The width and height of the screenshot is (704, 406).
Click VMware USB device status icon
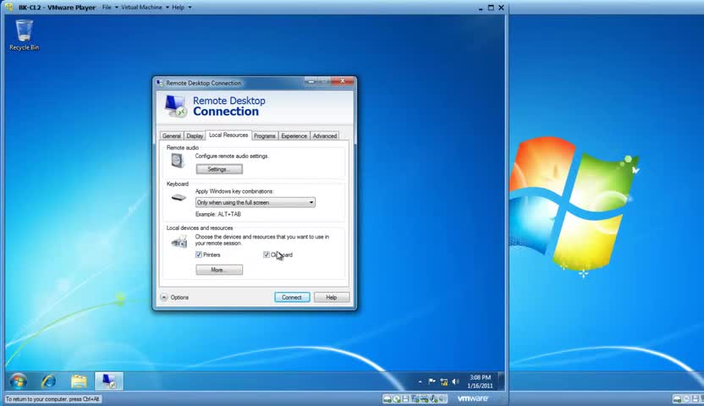433,398
